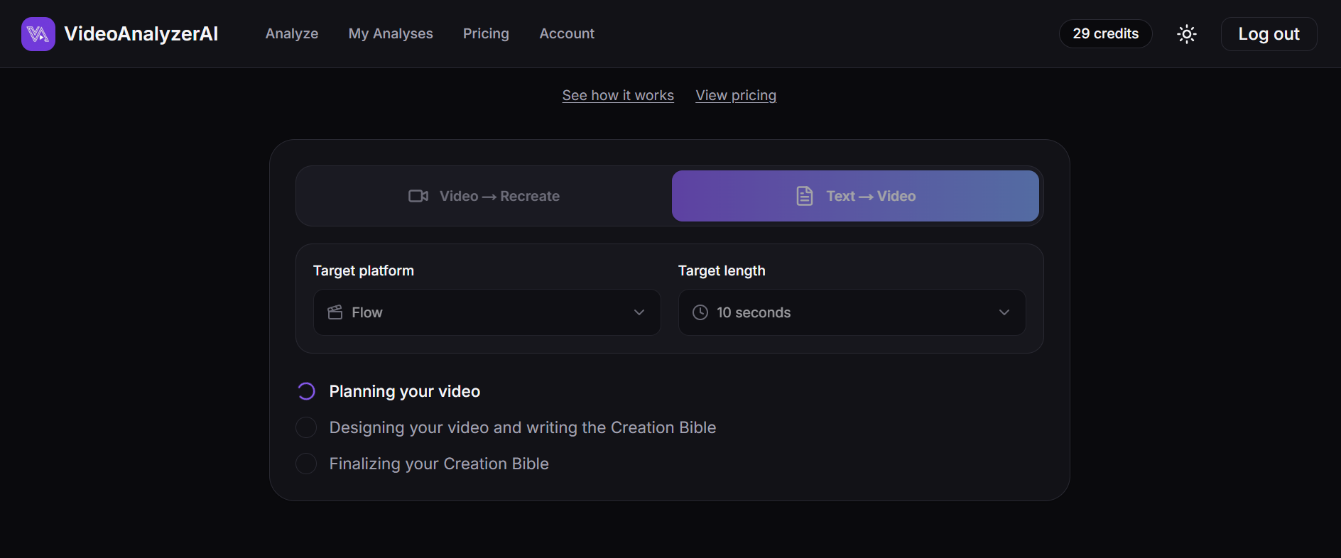Open the Target platform Flow dropdown
Screen dimensions: 1341x558
(x=487, y=312)
